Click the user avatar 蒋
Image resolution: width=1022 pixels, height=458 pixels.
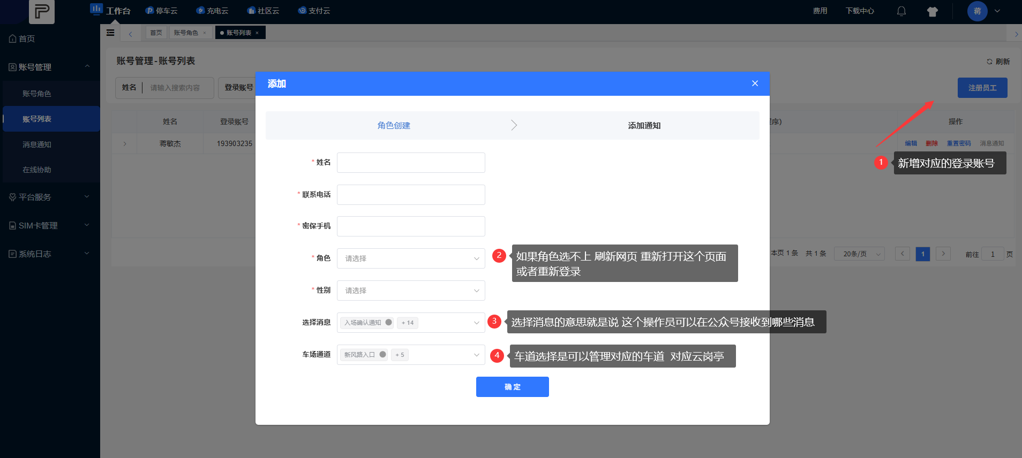(978, 11)
